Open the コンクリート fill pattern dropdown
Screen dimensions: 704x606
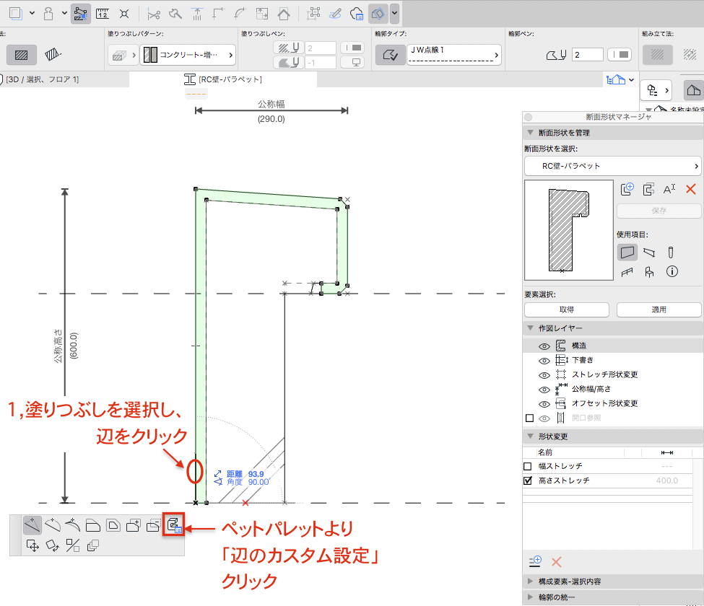[188, 55]
